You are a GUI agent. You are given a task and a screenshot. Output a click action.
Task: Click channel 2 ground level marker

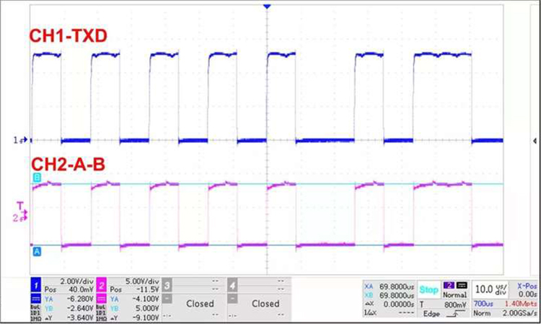coord(20,218)
